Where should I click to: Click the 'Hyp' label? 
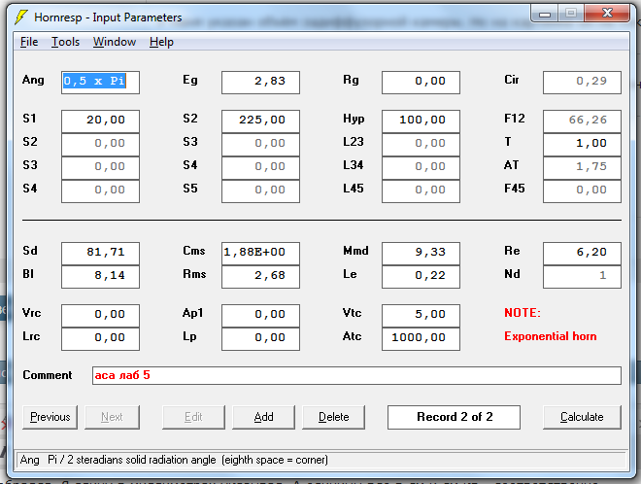point(354,120)
